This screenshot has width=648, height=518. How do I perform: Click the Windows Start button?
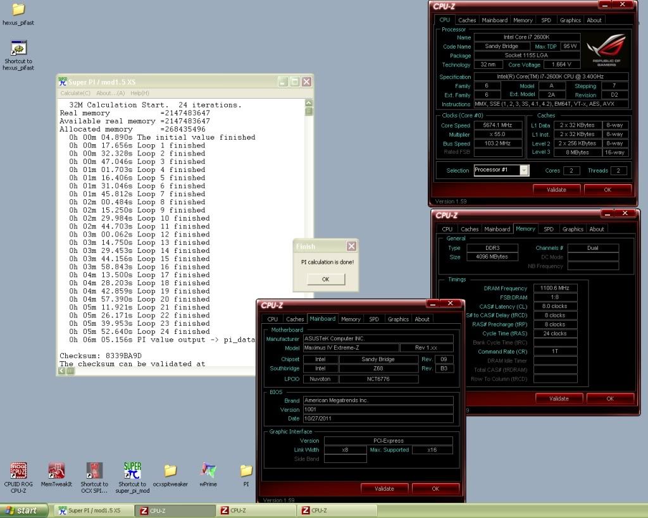(x=22, y=510)
